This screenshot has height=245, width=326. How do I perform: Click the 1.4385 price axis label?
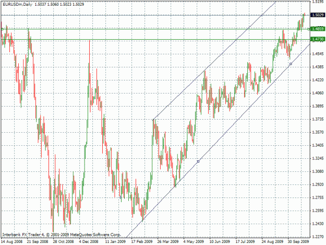318,67
